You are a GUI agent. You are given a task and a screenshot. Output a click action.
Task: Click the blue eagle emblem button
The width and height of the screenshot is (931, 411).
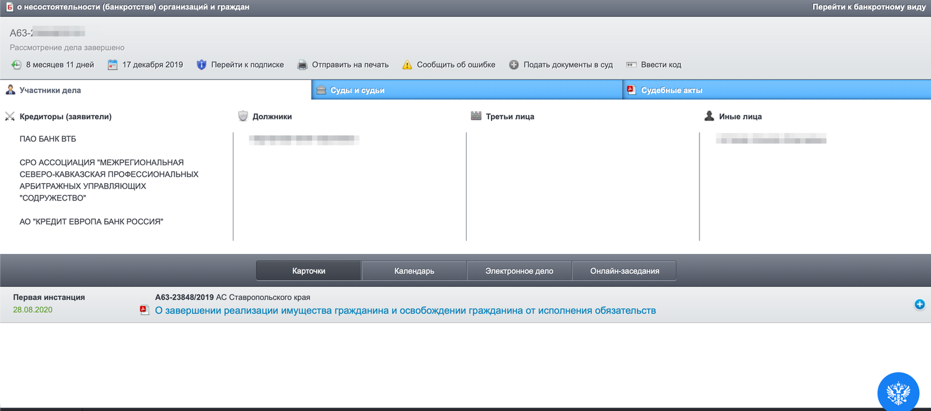pos(898,392)
